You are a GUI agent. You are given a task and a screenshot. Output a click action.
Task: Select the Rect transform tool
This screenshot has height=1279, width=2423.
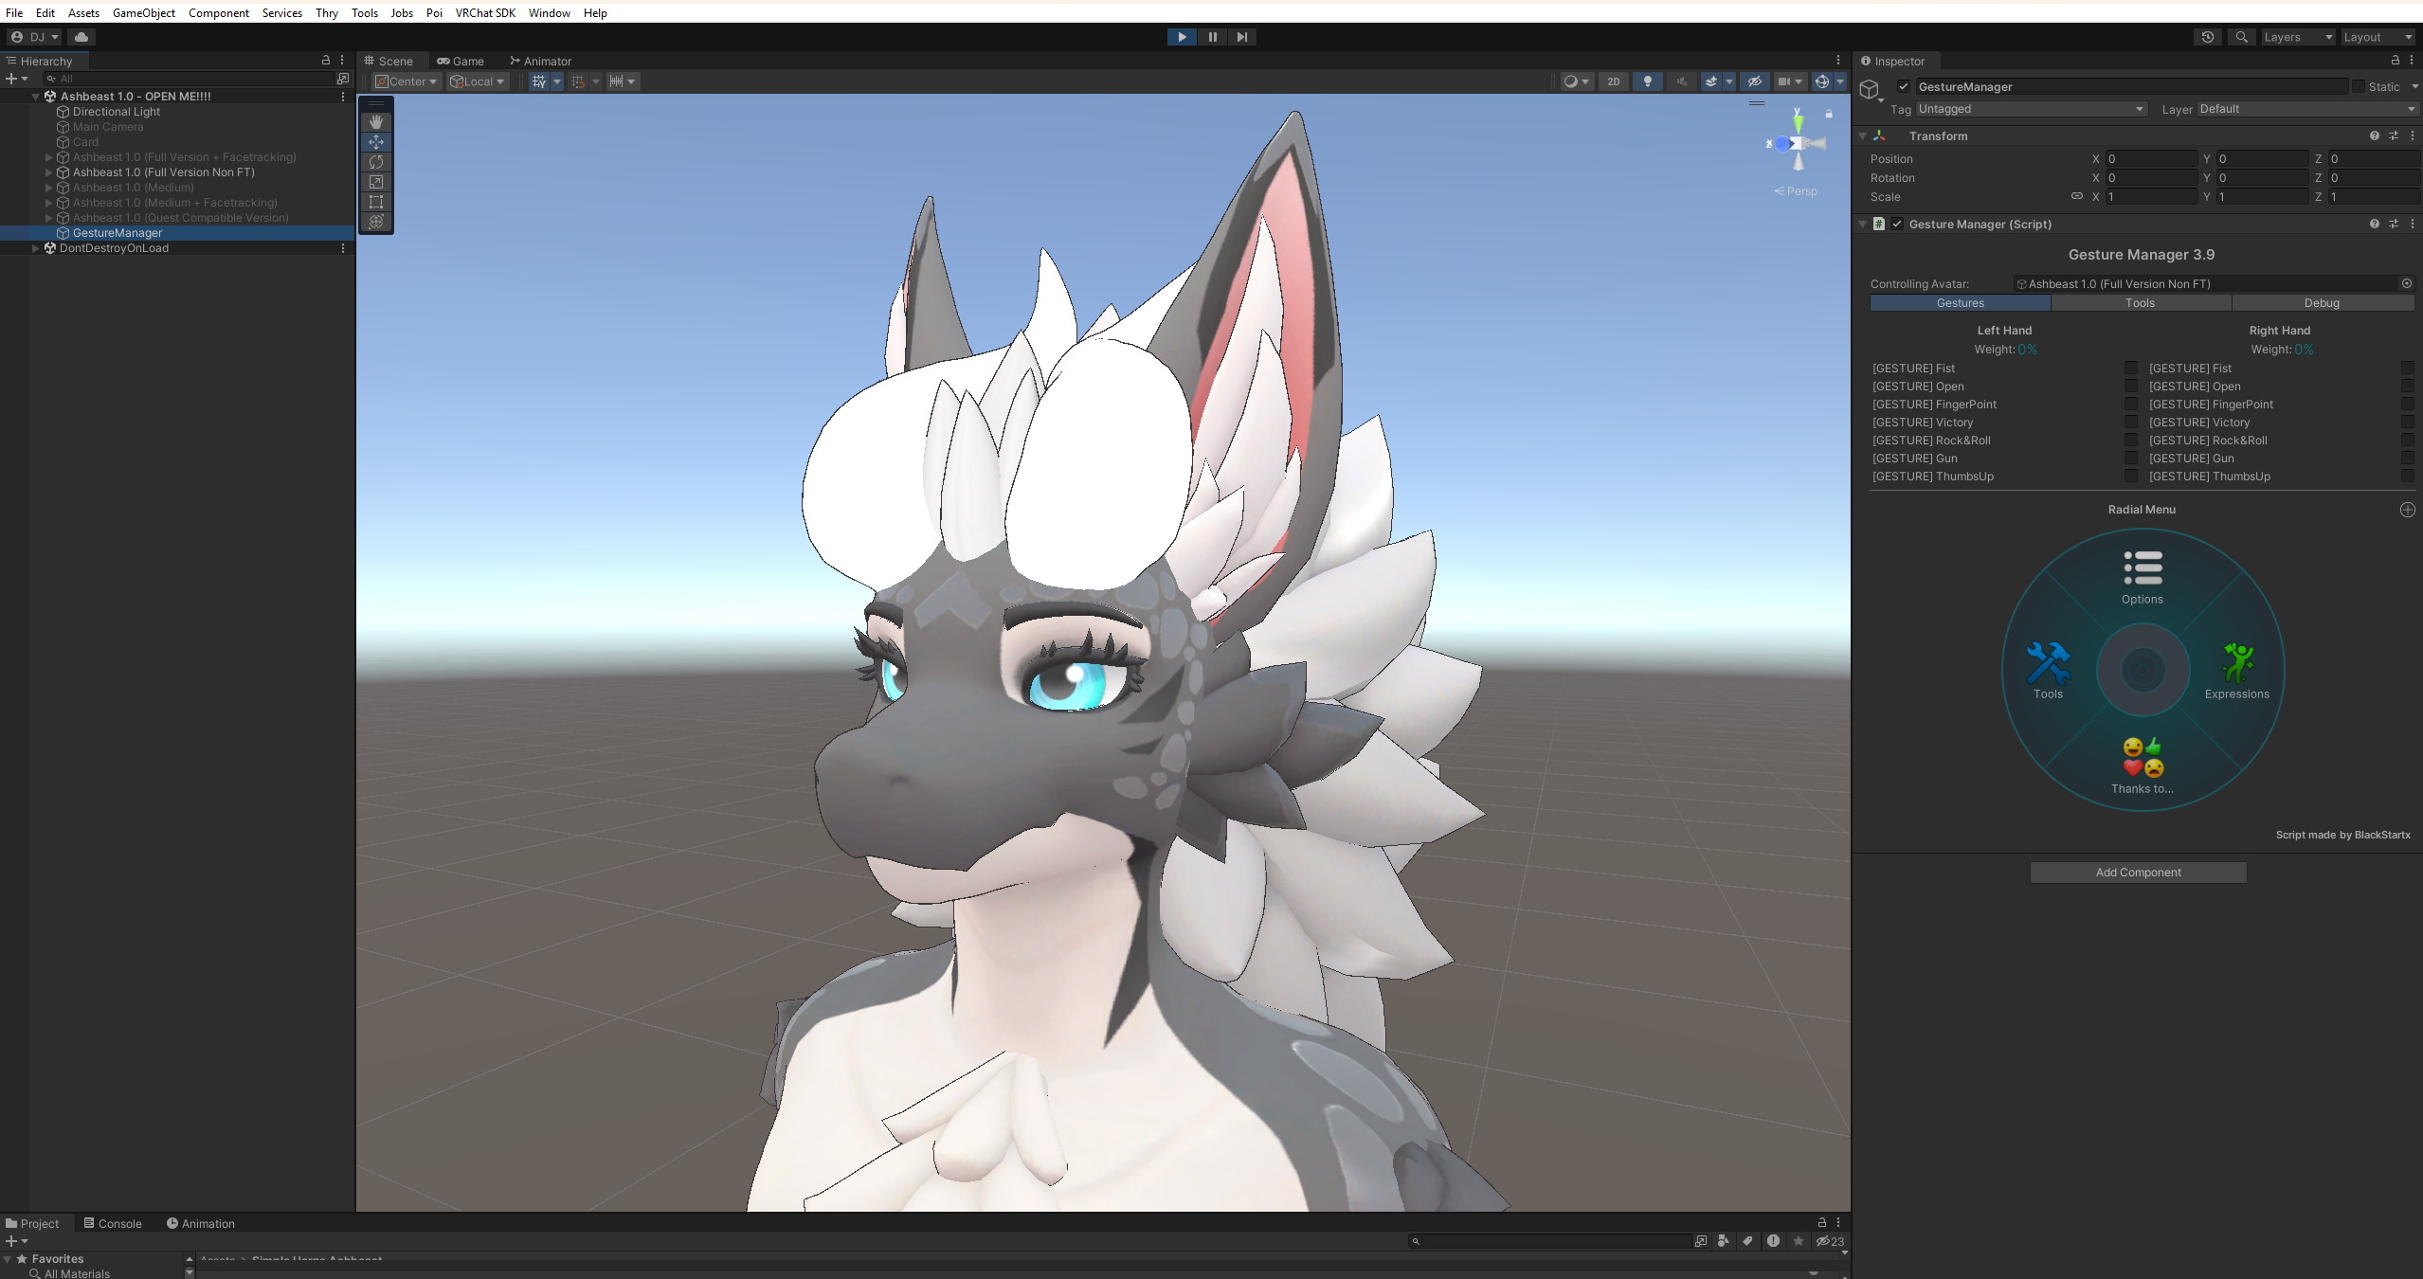pos(376,202)
